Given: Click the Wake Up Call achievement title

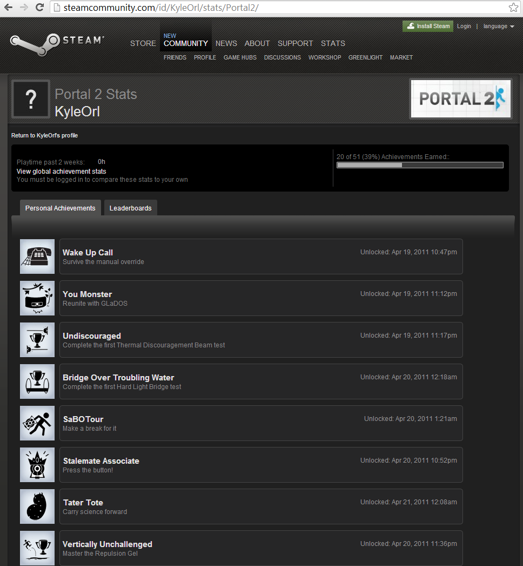Looking at the screenshot, I should (x=88, y=253).
